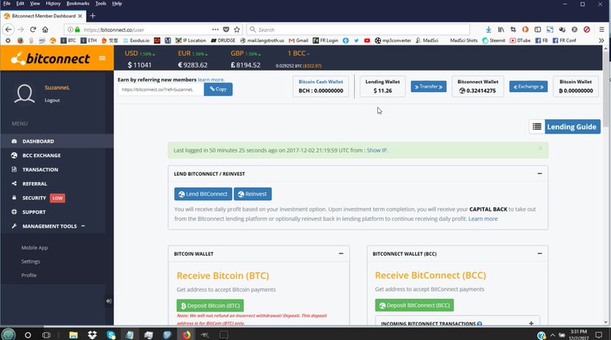Image resolution: width=611 pixels, height=340 pixels.
Task: Click the sidebar hamburger menu icon
Action: click(x=102, y=58)
